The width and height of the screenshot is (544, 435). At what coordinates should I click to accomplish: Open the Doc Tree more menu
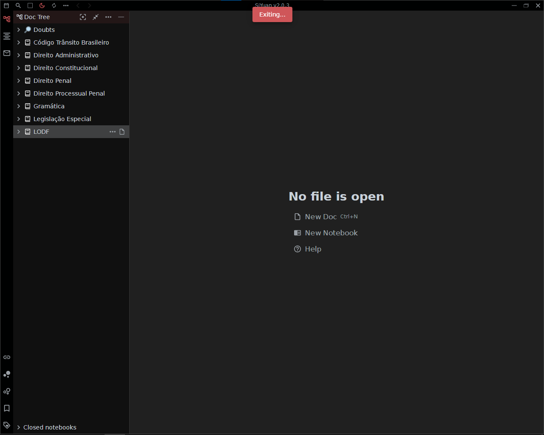[108, 17]
